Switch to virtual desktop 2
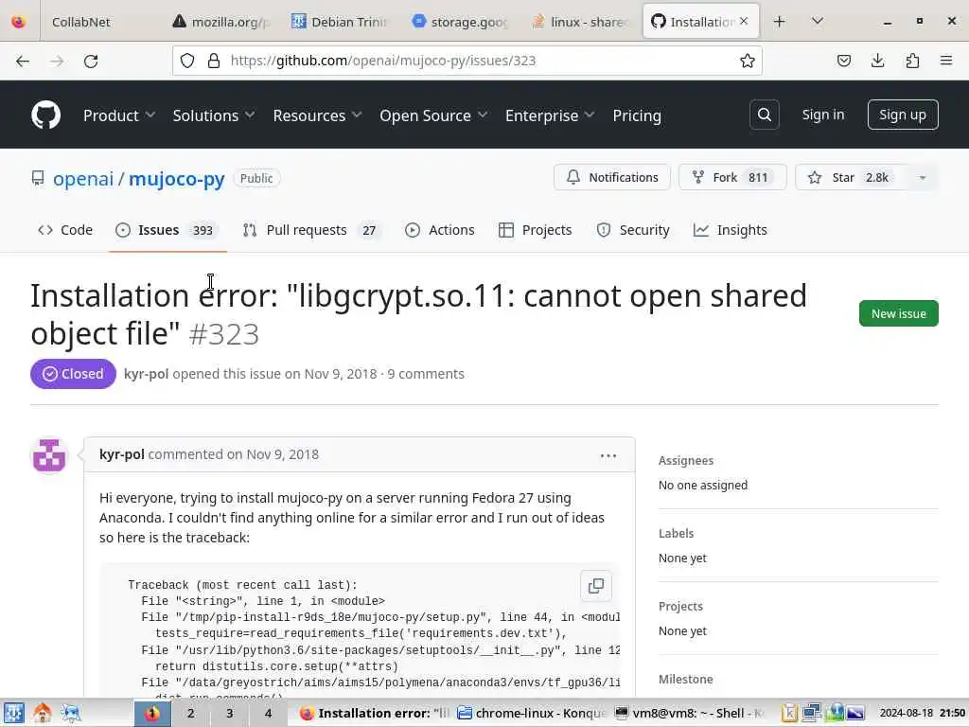This screenshot has height=727, width=969. (x=191, y=713)
